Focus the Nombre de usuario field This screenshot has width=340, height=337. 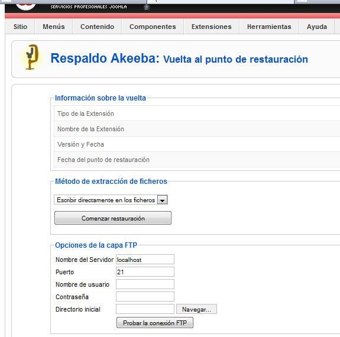tap(145, 284)
